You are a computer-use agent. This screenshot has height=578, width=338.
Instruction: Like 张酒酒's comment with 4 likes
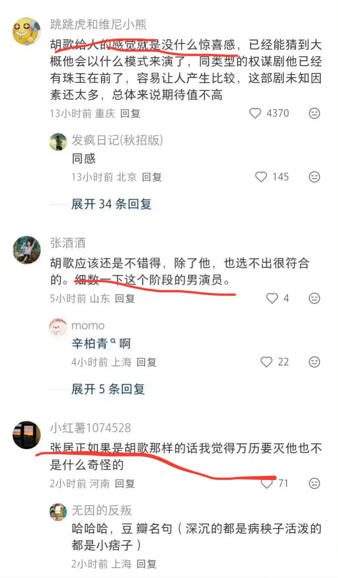272,298
